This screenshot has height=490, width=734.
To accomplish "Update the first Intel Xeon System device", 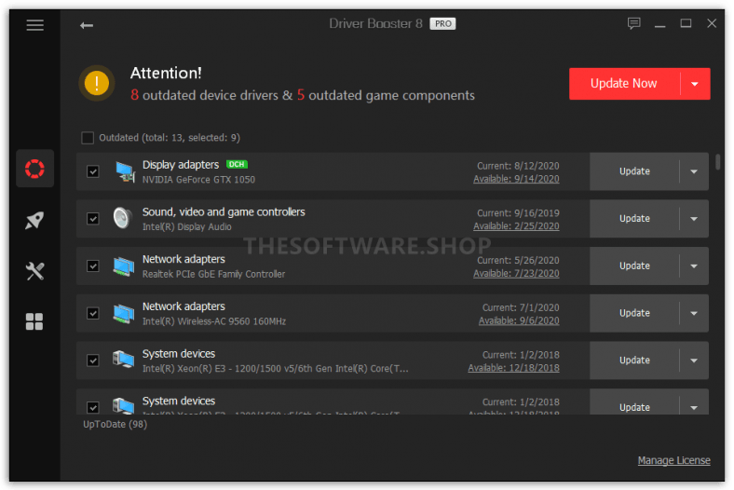I will coord(634,361).
